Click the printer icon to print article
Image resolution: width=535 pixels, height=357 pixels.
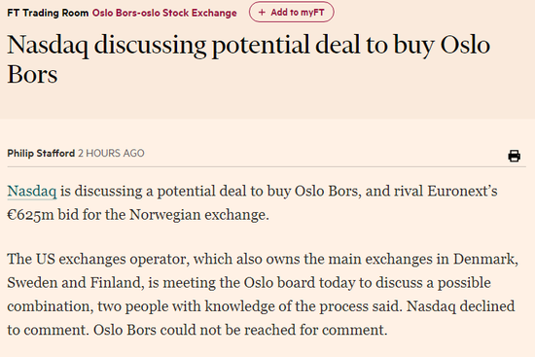click(514, 156)
